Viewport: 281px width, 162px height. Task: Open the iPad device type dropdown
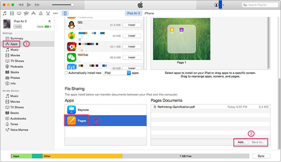(117, 73)
